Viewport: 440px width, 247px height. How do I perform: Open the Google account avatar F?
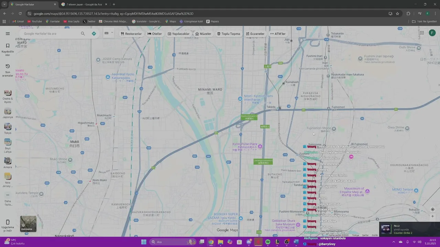click(432, 33)
